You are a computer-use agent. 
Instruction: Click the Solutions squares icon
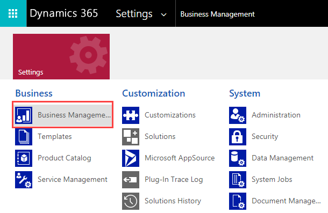point(131,137)
